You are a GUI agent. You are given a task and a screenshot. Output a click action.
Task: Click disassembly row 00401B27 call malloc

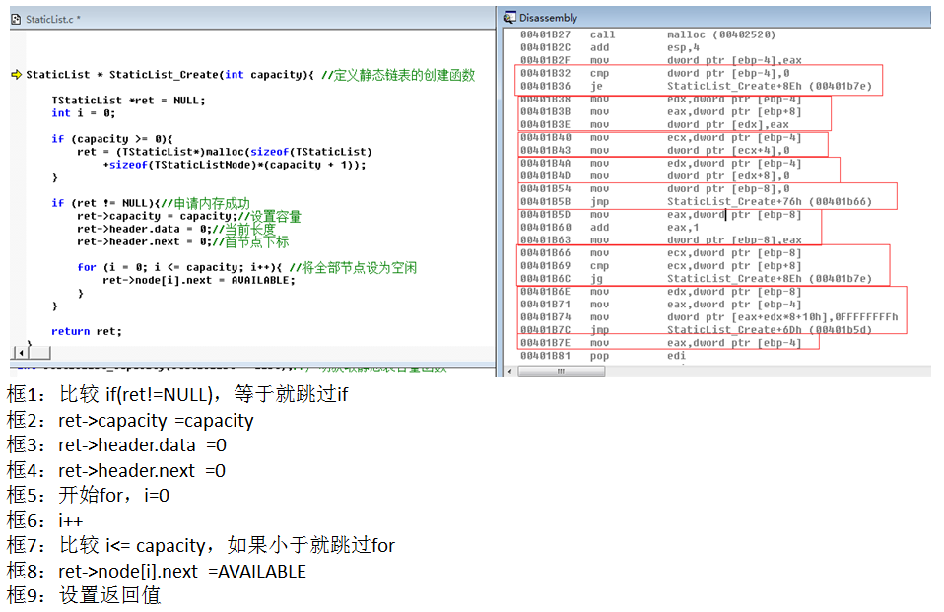click(647, 34)
